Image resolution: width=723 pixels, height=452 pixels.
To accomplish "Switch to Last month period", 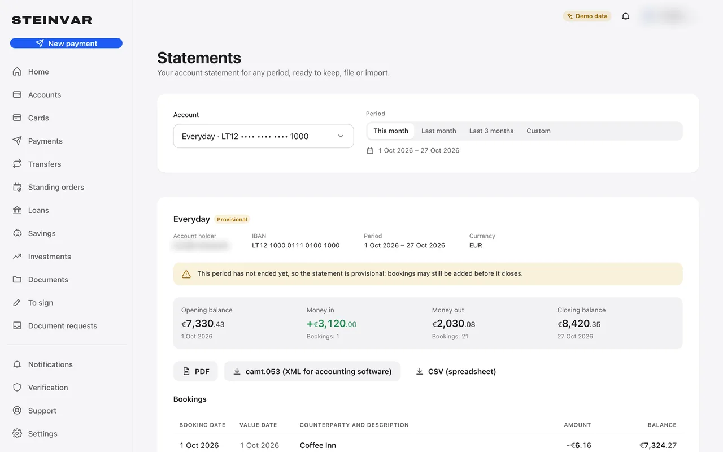I will 439,131.
